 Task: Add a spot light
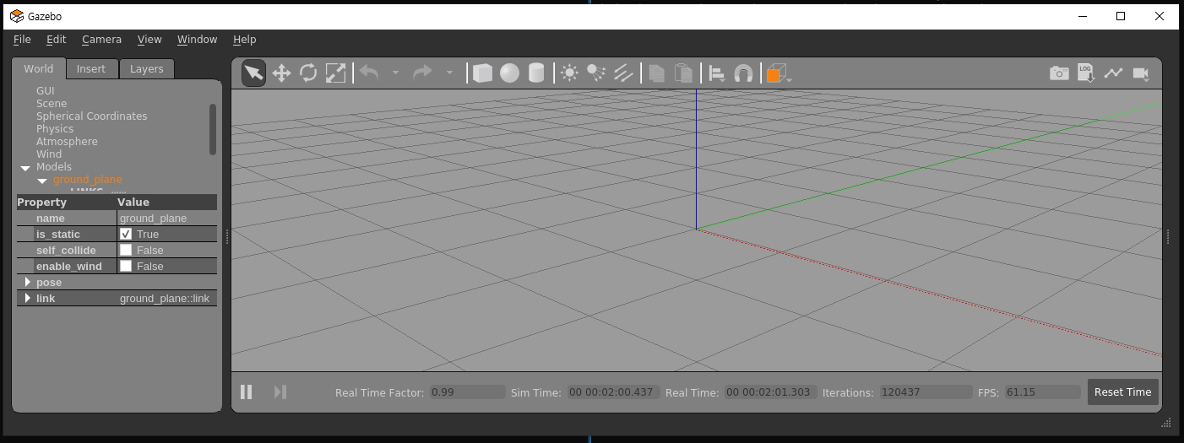tap(596, 73)
